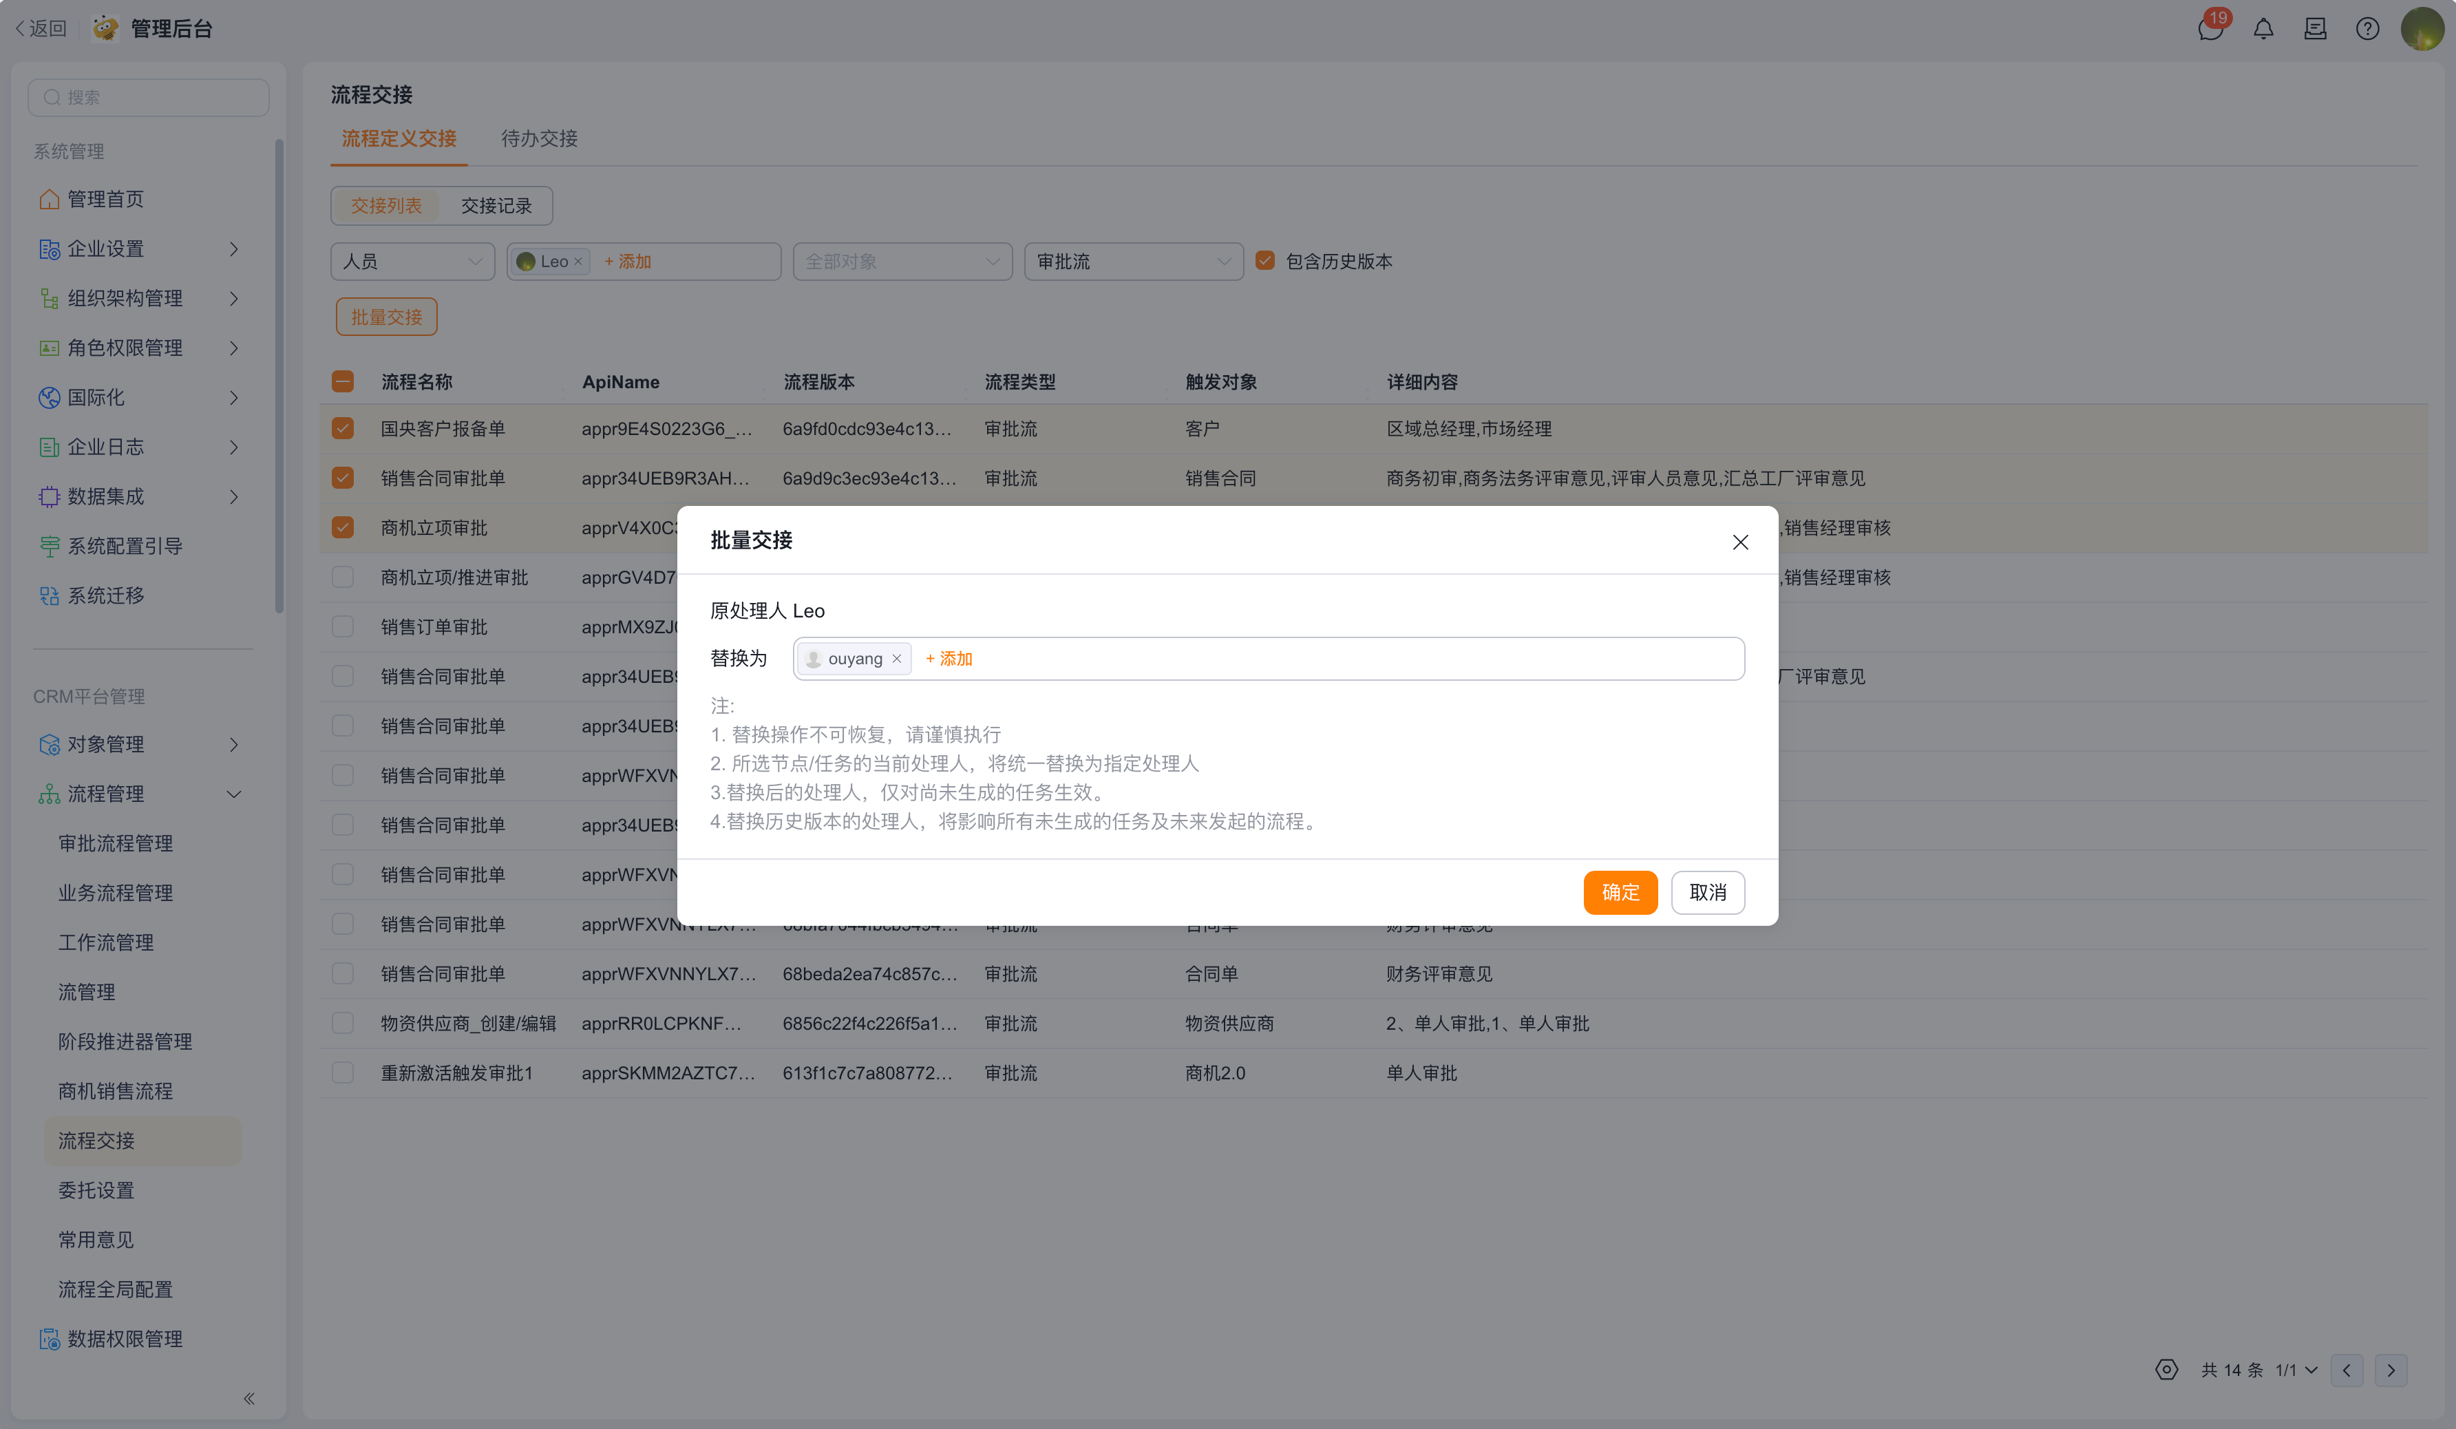Switch to the 待办交接 tab
2456x1429 pixels.
(x=539, y=138)
